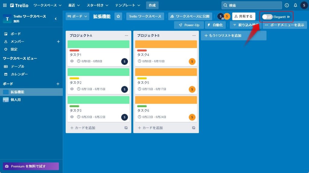
Task: Click Premium を無料で試す button
Action: (x=31, y=166)
